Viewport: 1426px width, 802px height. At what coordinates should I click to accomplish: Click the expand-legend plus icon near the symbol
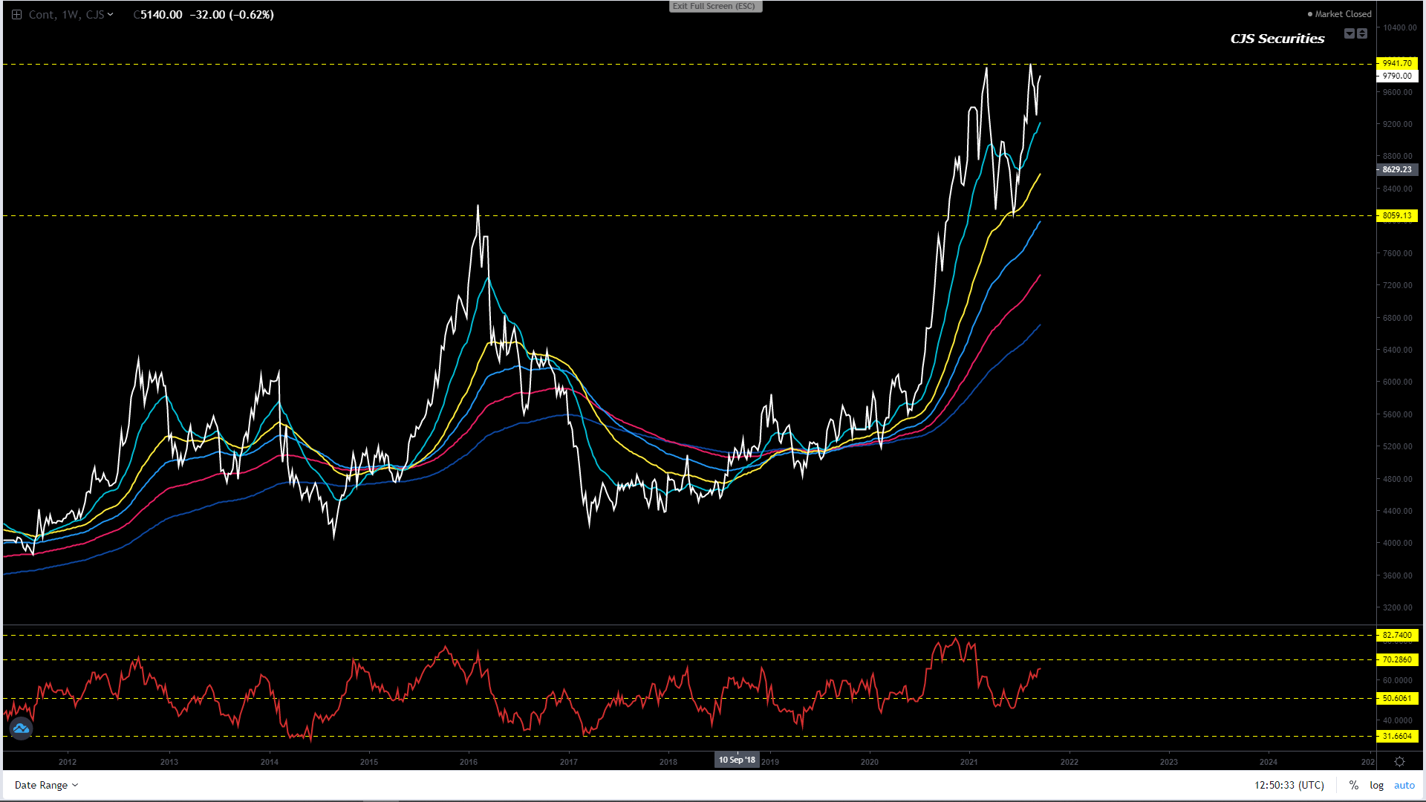16,14
